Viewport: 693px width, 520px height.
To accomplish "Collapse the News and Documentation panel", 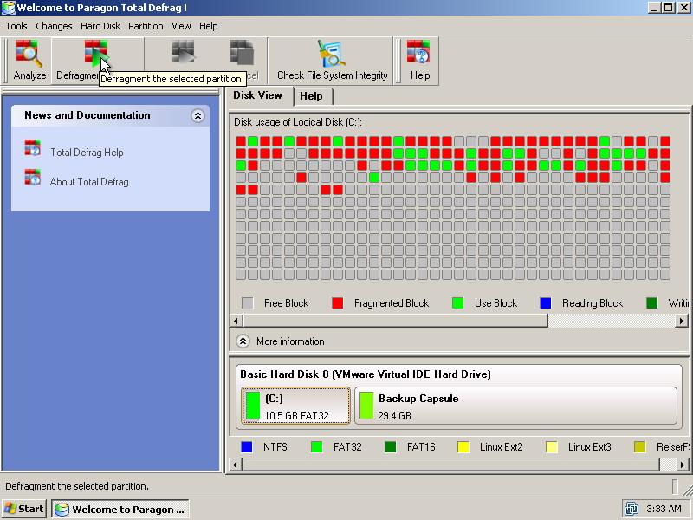I will (198, 116).
